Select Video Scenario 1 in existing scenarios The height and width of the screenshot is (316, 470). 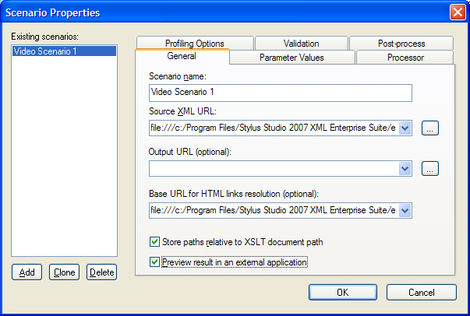click(64, 51)
